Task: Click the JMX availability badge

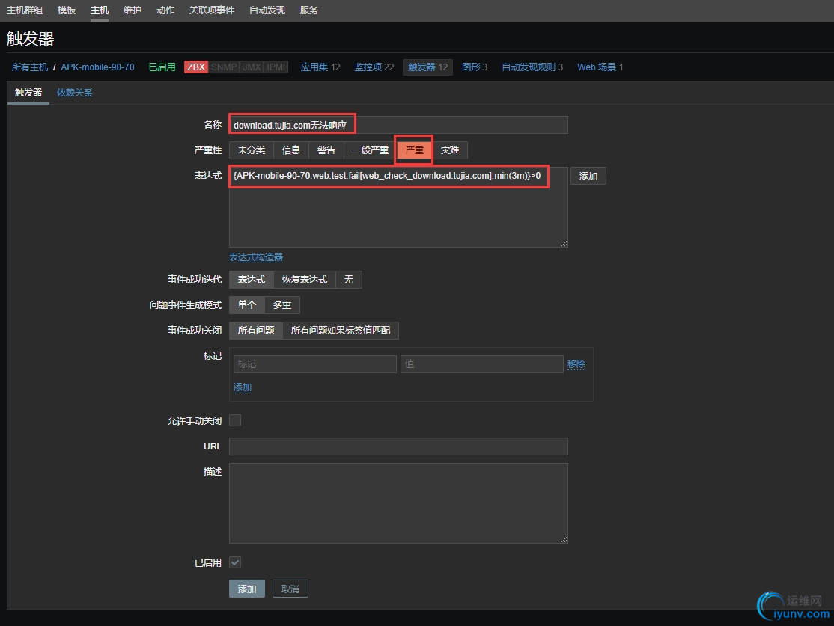Action: [x=252, y=67]
